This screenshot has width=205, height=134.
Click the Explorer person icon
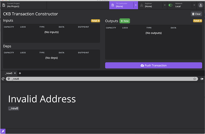click(x=142, y=5)
